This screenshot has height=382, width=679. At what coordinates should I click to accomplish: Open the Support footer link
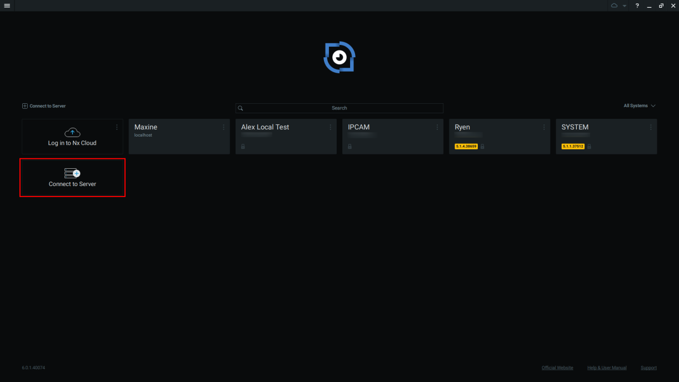pos(648,368)
